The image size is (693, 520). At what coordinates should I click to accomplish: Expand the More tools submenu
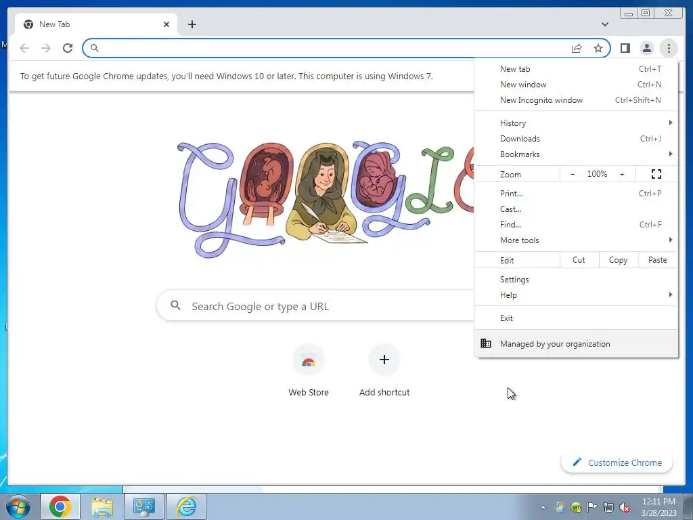click(577, 240)
